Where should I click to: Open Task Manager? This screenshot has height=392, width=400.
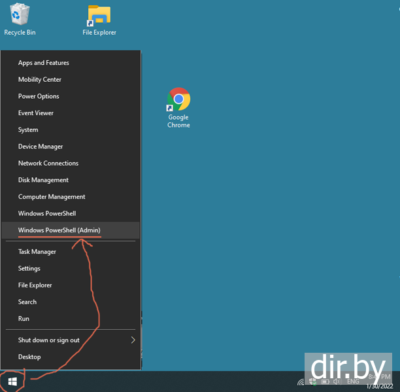click(x=71, y=251)
